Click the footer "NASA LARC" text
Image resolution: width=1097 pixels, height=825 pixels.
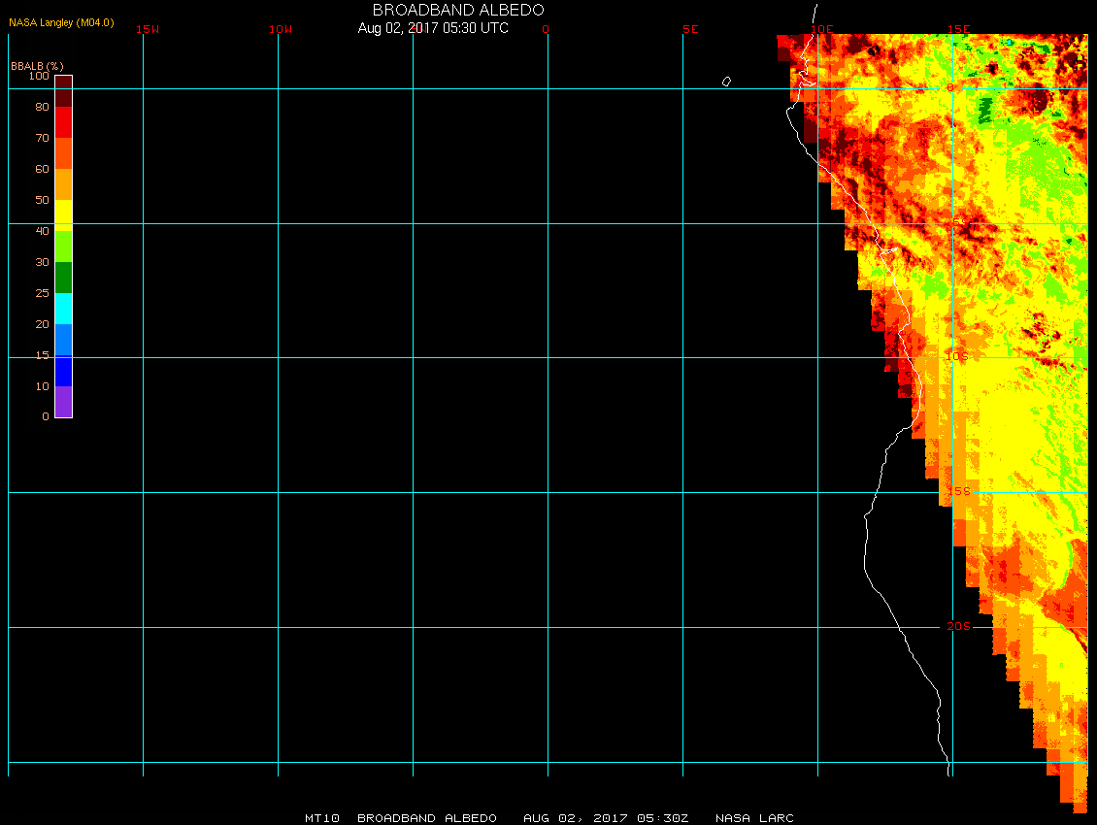[755, 818]
